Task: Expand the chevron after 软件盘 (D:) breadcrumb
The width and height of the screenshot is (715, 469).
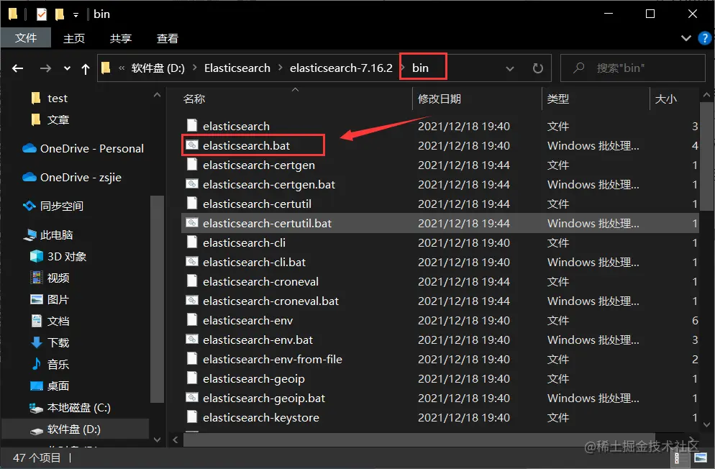Action: 195,68
